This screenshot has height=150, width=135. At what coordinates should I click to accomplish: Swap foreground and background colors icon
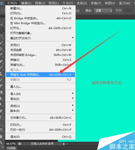tap(2, 147)
